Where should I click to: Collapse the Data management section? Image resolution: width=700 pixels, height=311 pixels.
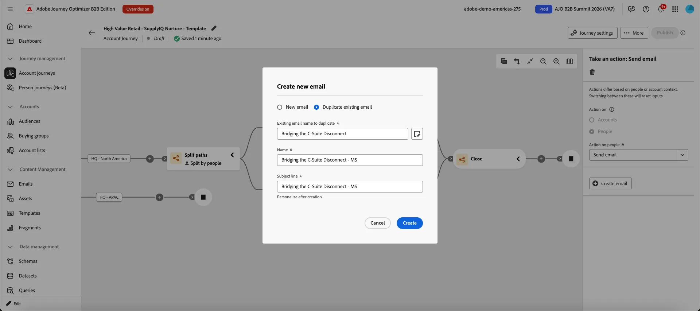pyautogui.click(x=10, y=247)
